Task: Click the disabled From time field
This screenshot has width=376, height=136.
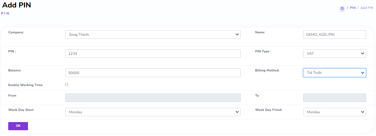Action: click(x=153, y=98)
